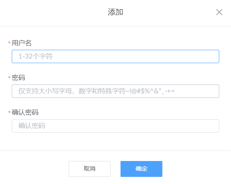This screenshot has width=231, height=184.
Task: Click the red asterisk beside 用户名
Action: [9, 43]
